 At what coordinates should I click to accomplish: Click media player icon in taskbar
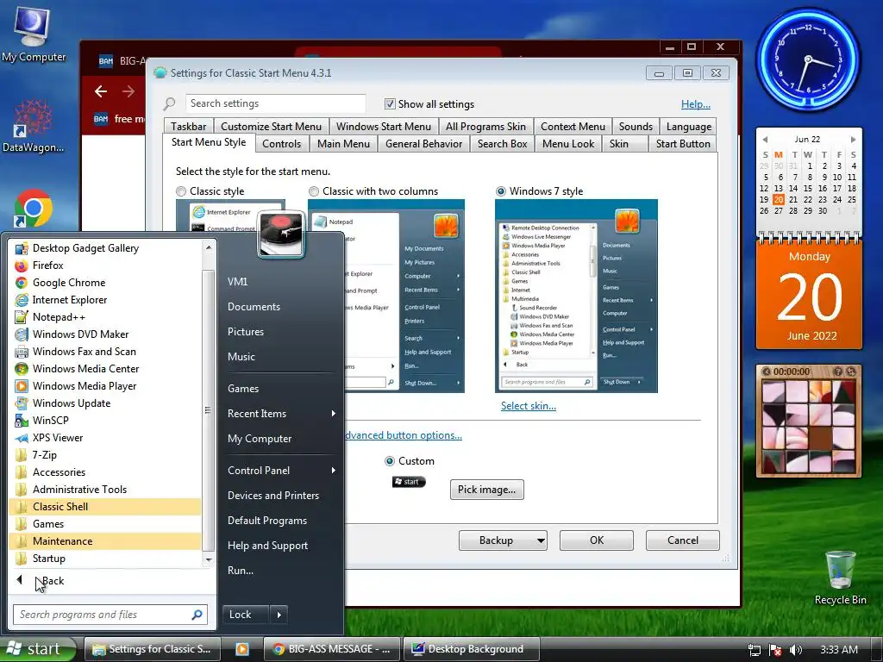pyautogui.click(x=242, y=649)
